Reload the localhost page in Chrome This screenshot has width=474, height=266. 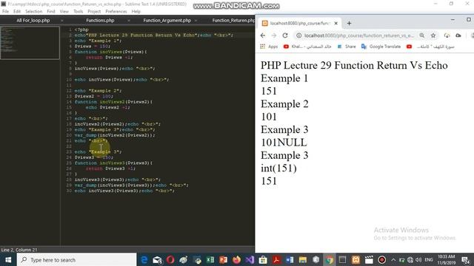[x=285, y=35]
